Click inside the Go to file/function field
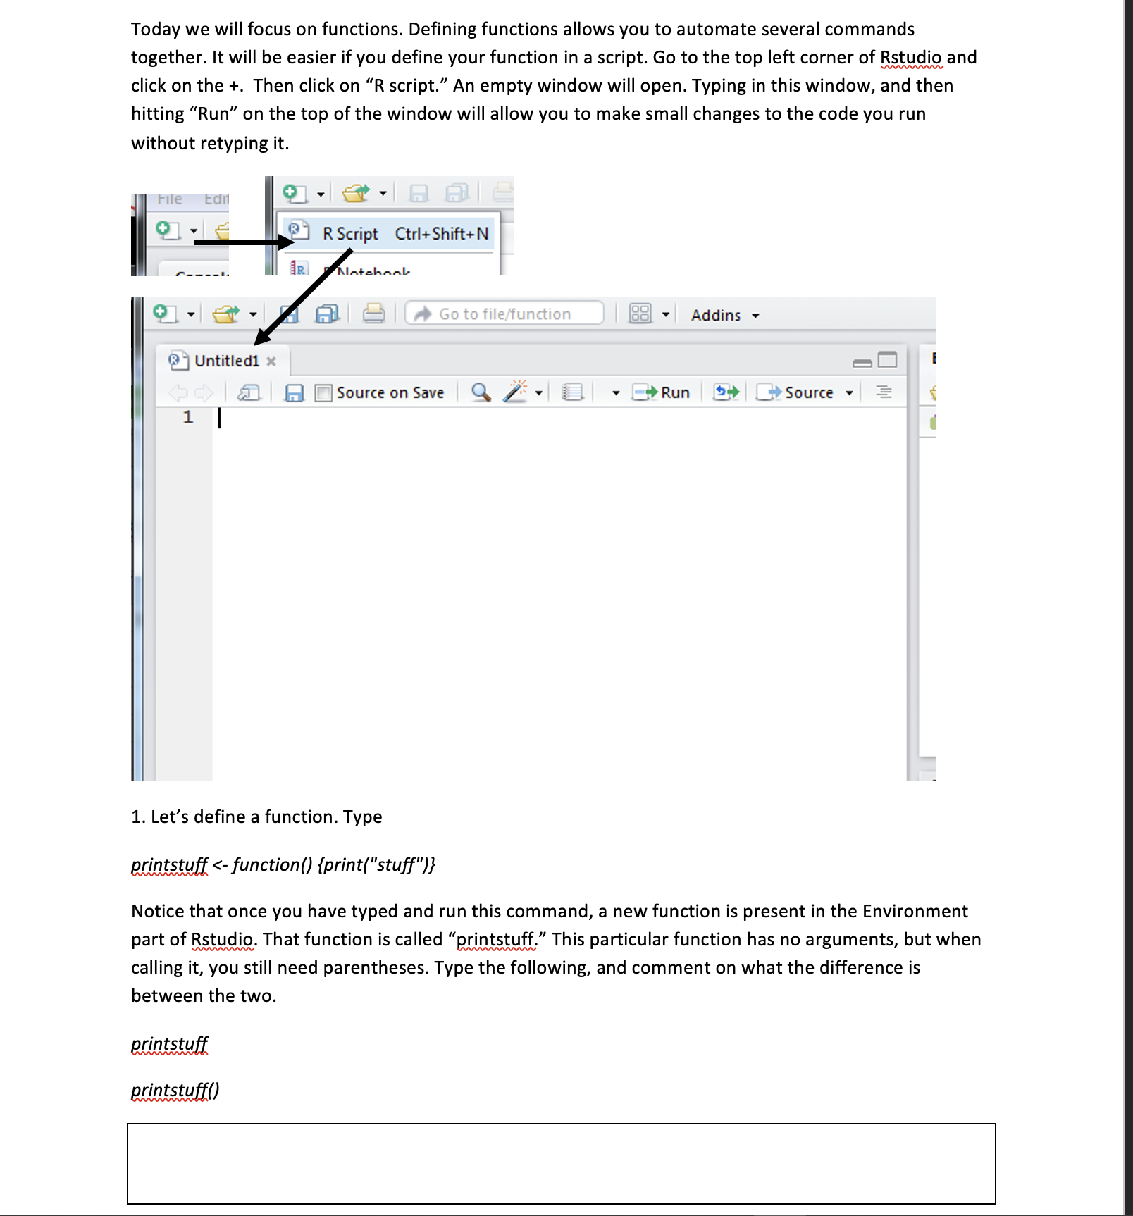The image size is (1133, 1216). [504, 314]
